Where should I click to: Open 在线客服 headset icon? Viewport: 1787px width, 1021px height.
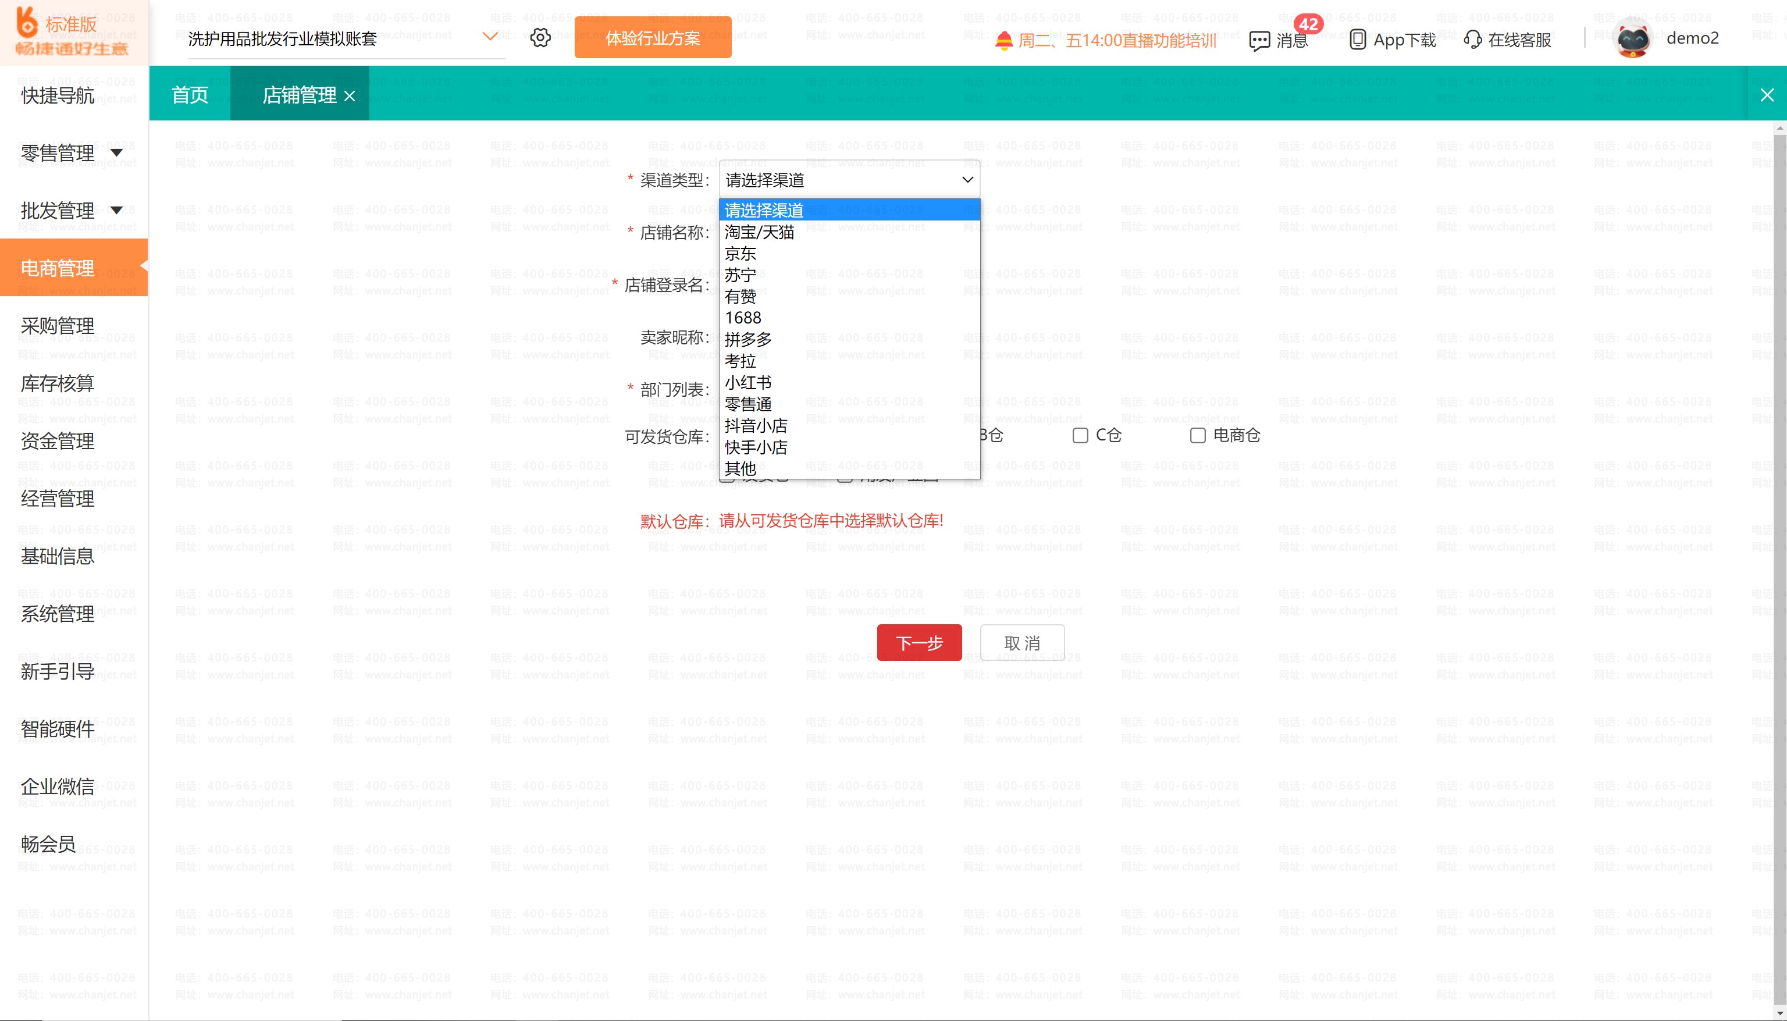point(1472,40)
